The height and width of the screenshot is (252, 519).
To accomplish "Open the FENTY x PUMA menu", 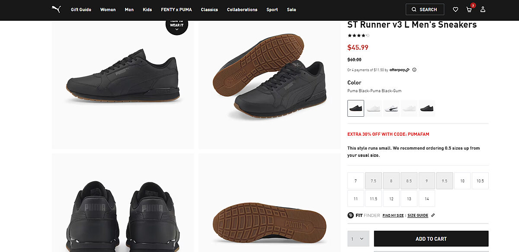I will pyautogui.click(x=176, y=10).
